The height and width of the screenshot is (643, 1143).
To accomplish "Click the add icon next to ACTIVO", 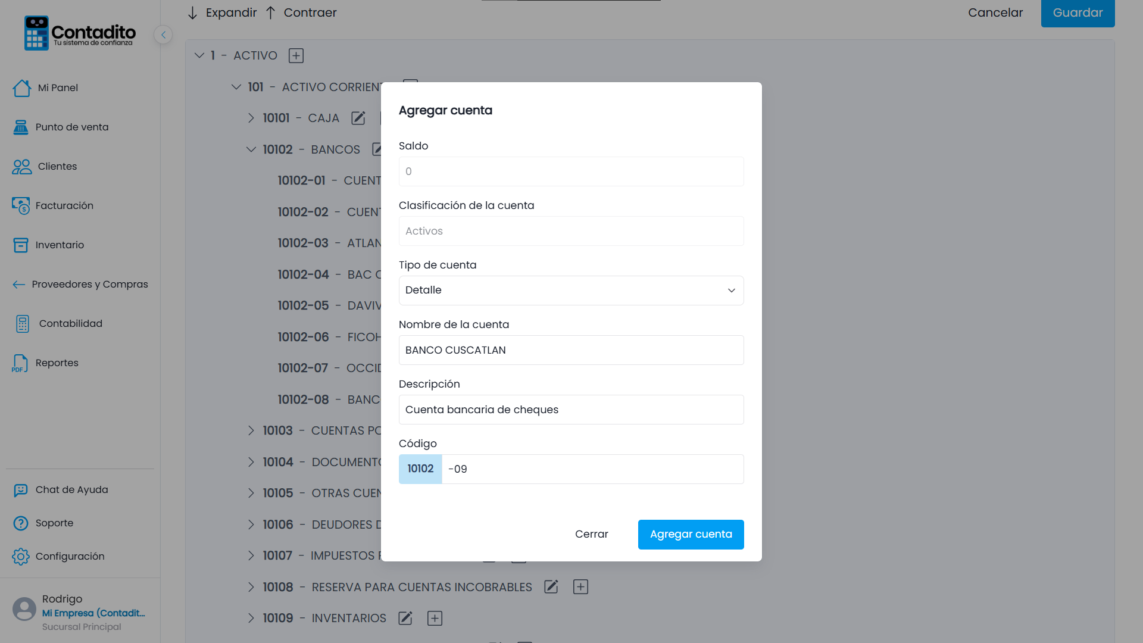I will click(x=296, y=55).
